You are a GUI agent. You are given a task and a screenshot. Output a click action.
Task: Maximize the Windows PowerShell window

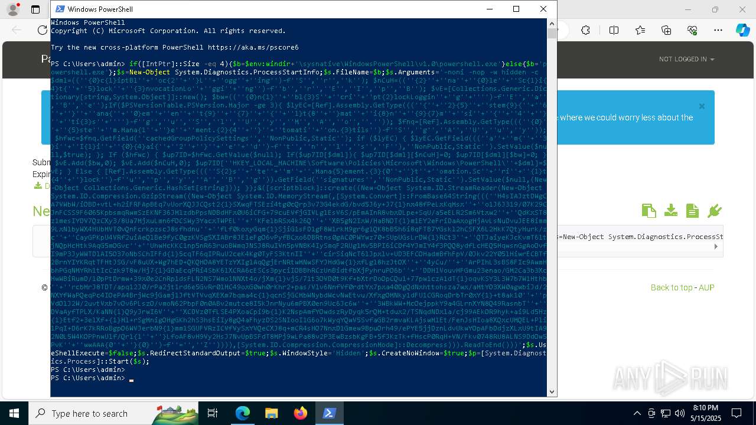(x=516, y=9)
